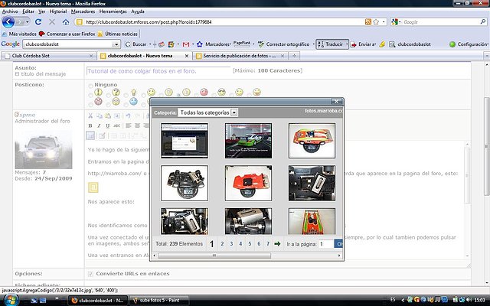
Task: Go to page 7 of the gallery
Action: [268, 244]
